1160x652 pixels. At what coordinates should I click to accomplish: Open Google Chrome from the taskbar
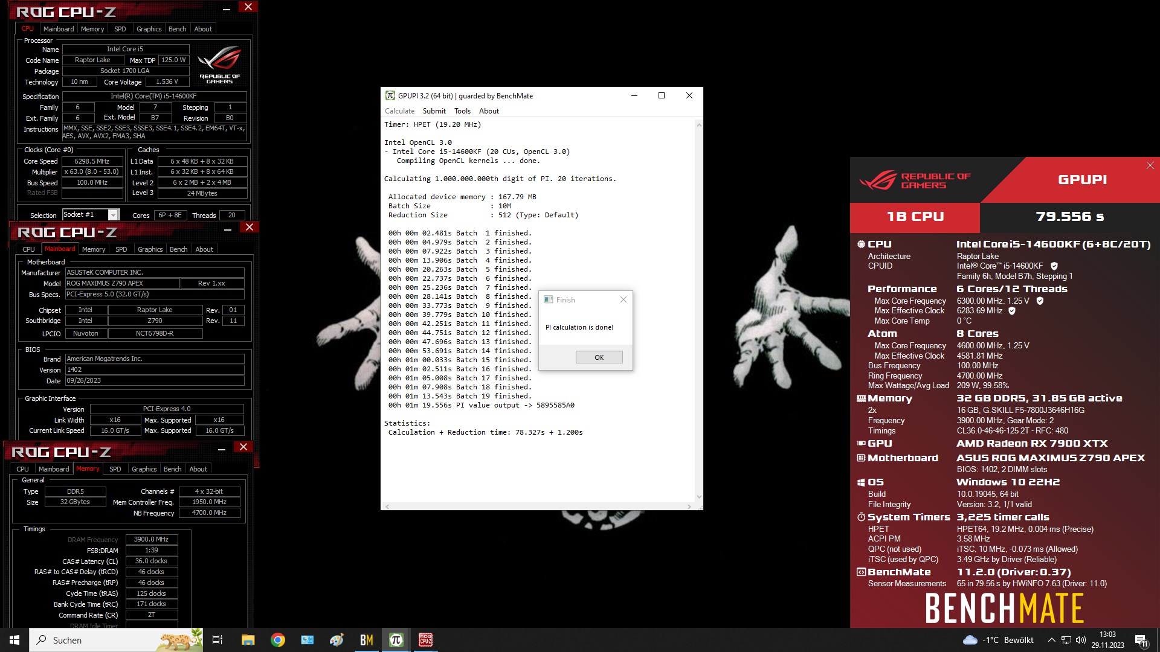(x=278, y=640)
